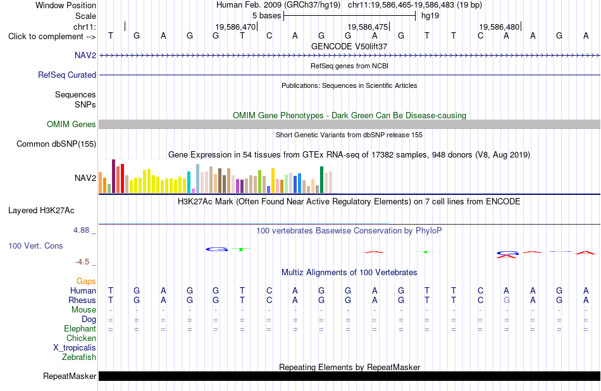Select the X_tropicalis species label
601x391 pixels.
coord(75,348)
